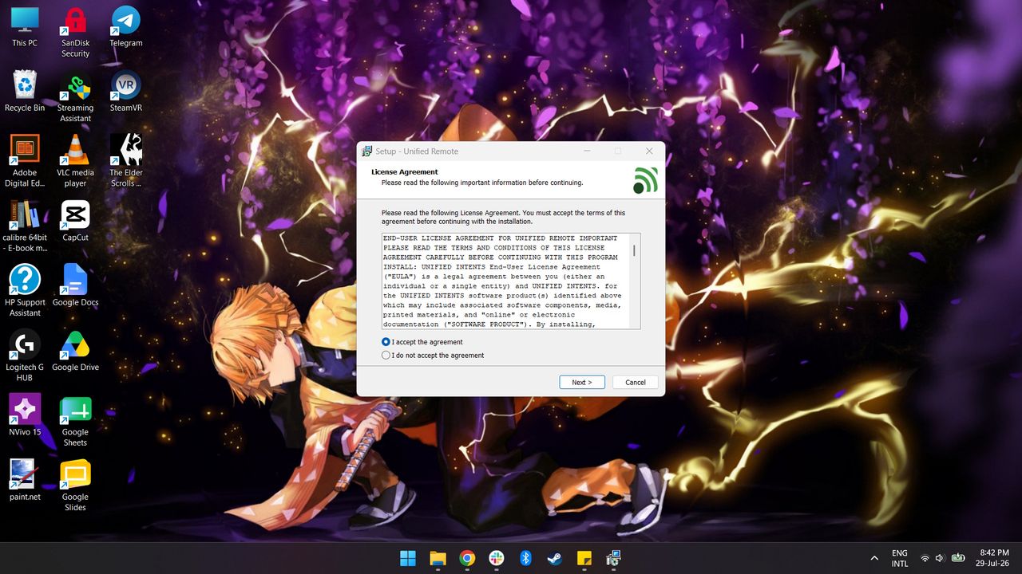Minimize the Unified Remote setup window
The height and width of the screenshot is (574, 1022).
587,151
